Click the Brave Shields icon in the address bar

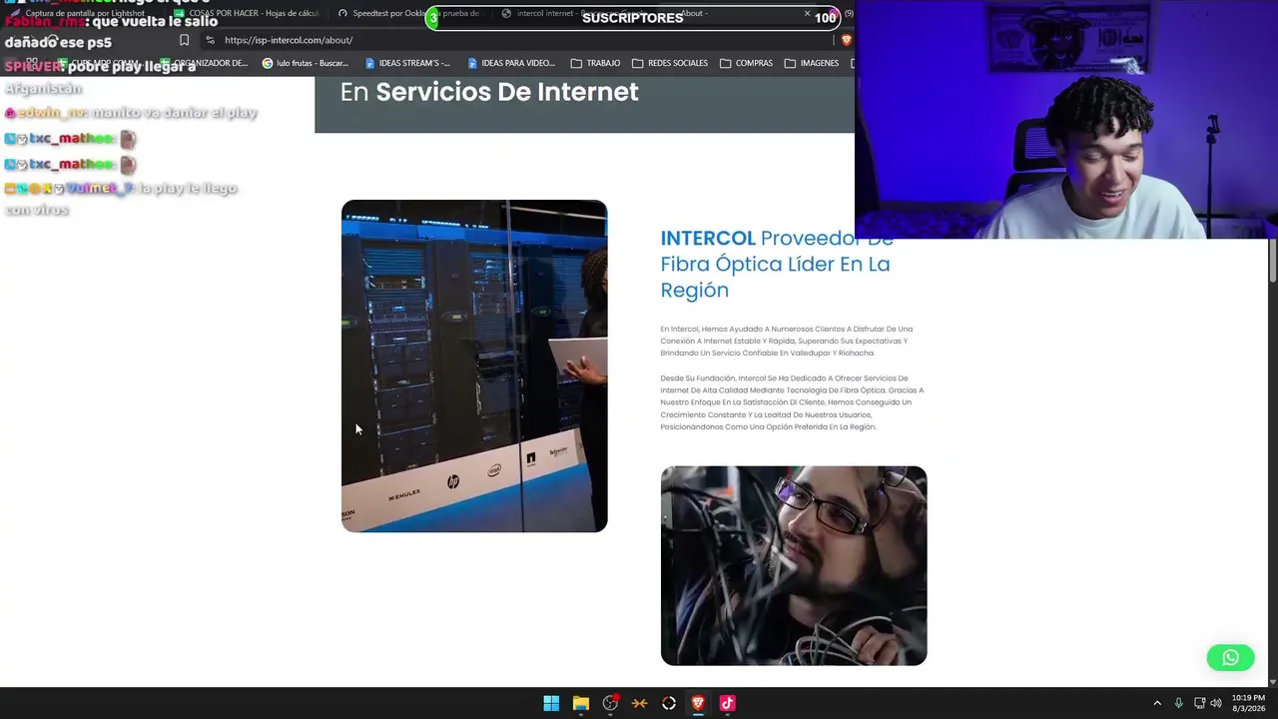[847, 40]
